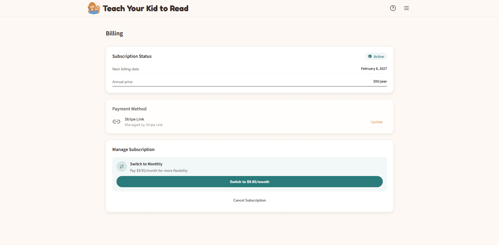Click the Manage Subscription heading
The height and width of the screenshot is (245, 499).
pyautogui.click(x=133, y=149)
